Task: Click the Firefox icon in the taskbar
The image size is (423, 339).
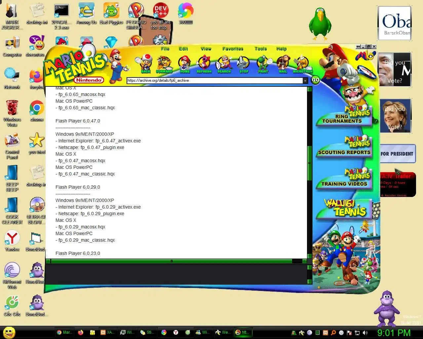Action: [80, 332]
